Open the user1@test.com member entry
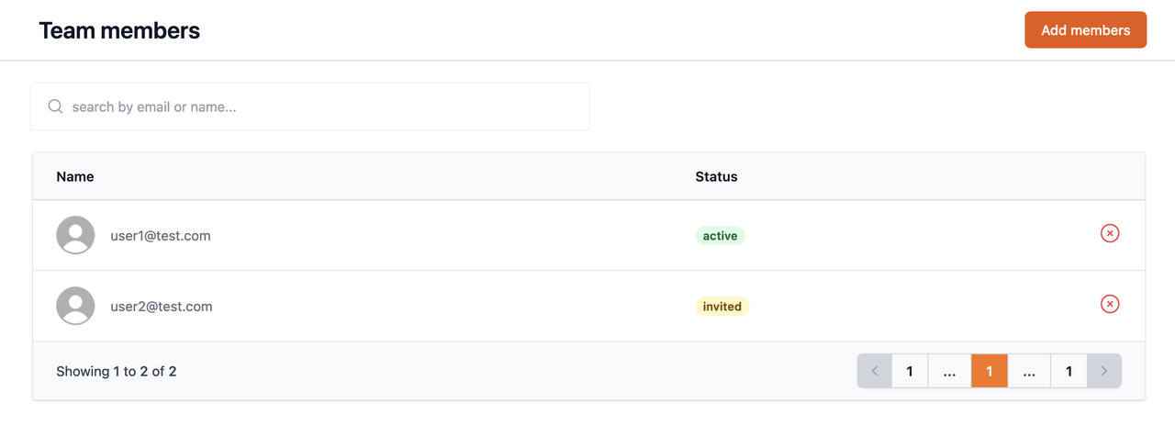Screen dimensions: 1175x448 [x=588, y=235]
